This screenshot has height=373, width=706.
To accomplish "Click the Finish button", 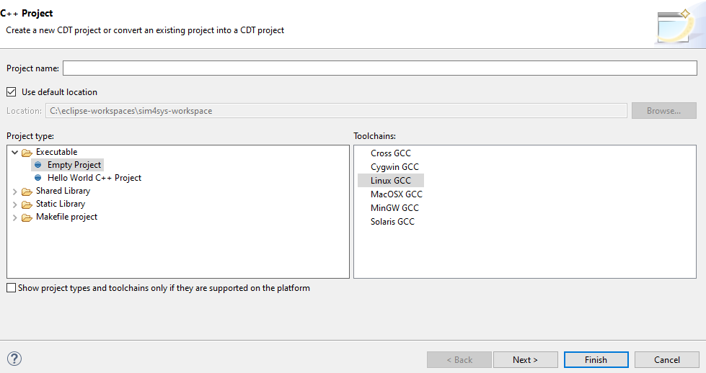I will pyautogui.click(x=596, y=359).
